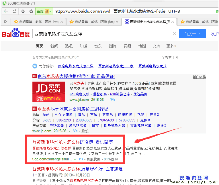
Task: Select the 知道 search category
Action: click(84, 46)
